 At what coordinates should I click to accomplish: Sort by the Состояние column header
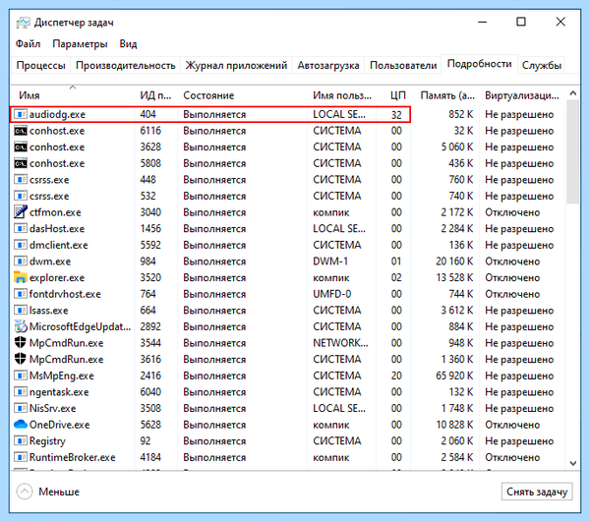click(x=242, y=95)
